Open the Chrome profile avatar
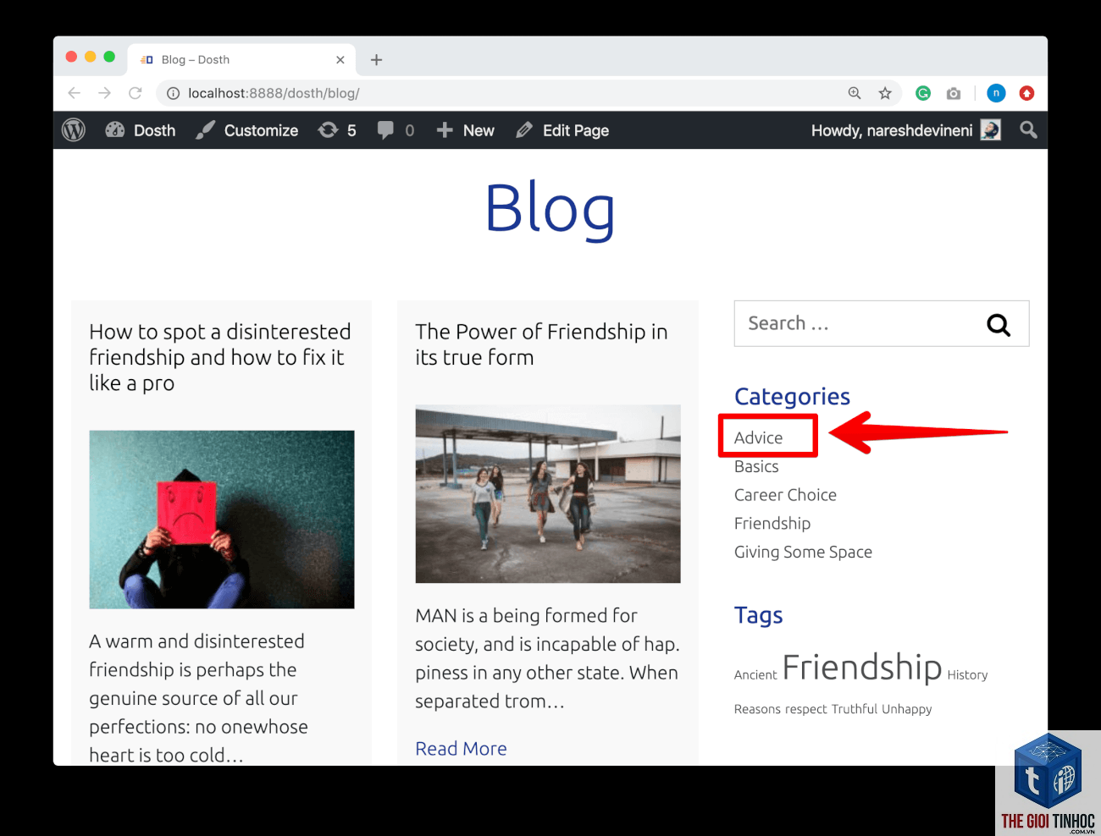The image size is (1101, 836). coord(996,93)
